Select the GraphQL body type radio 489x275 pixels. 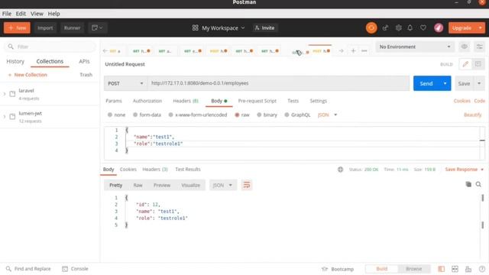287,115
